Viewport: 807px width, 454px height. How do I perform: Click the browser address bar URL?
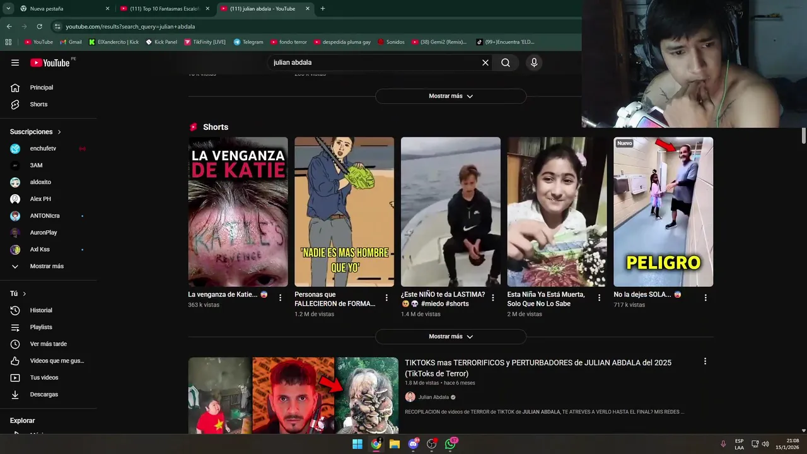click(131, 26)
